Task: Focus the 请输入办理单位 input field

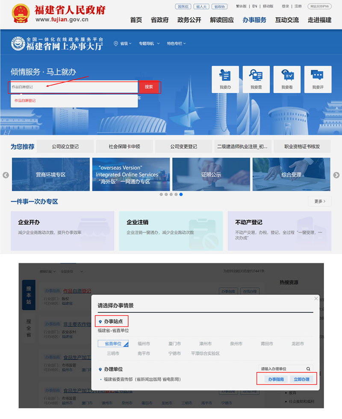Action: 286,369
